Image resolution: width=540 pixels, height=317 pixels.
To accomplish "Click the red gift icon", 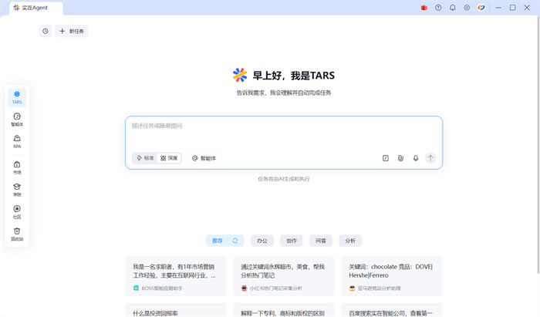I will [x=424, y=8].
